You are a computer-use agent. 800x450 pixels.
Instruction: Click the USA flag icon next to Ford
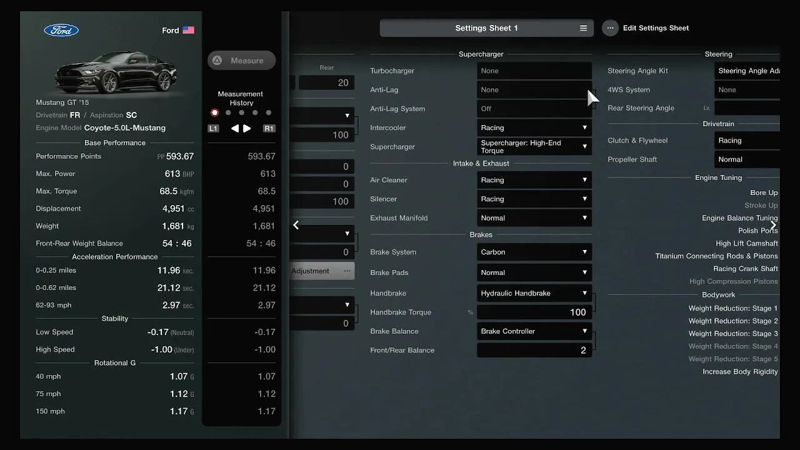tap(188, 30)
